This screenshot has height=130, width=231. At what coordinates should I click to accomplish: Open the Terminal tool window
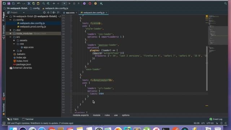point(28,119)
